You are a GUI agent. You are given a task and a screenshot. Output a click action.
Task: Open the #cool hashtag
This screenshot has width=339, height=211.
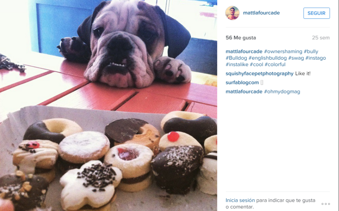click(257, 65)
